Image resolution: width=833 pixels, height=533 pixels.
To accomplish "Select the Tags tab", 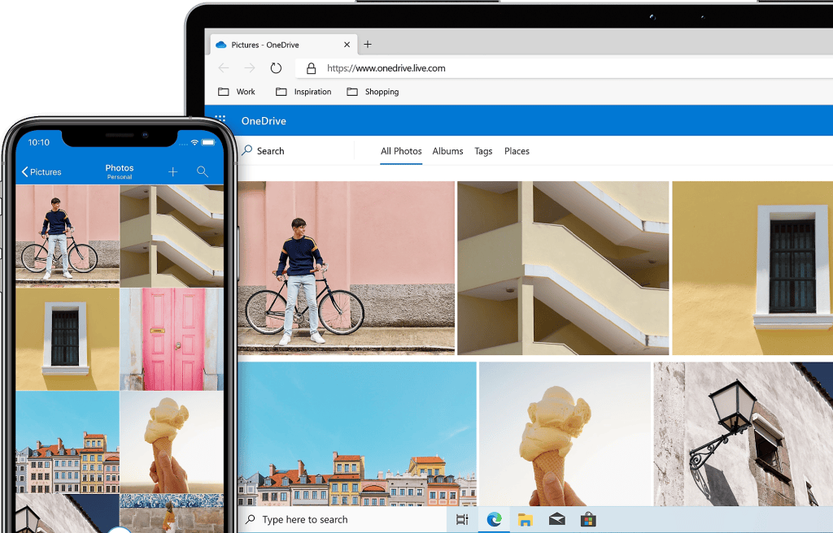I will click(483, 151).
